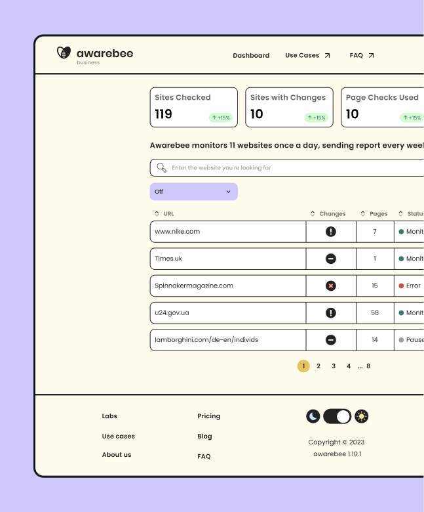Screen dimensions: 424x512
Task: Click the awarebee heart logo icon
Action: tap(64, 53)
